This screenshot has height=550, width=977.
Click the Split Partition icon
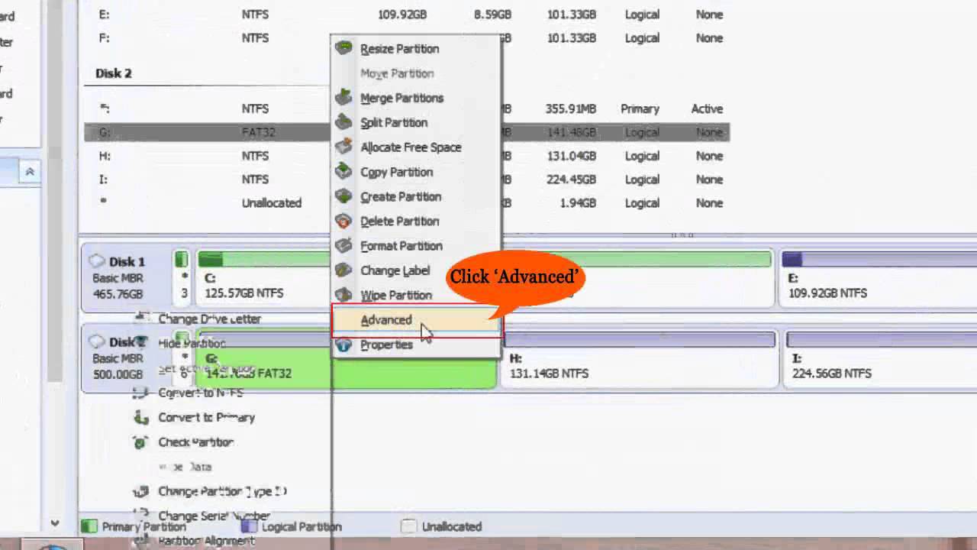(x=344, y=122)
